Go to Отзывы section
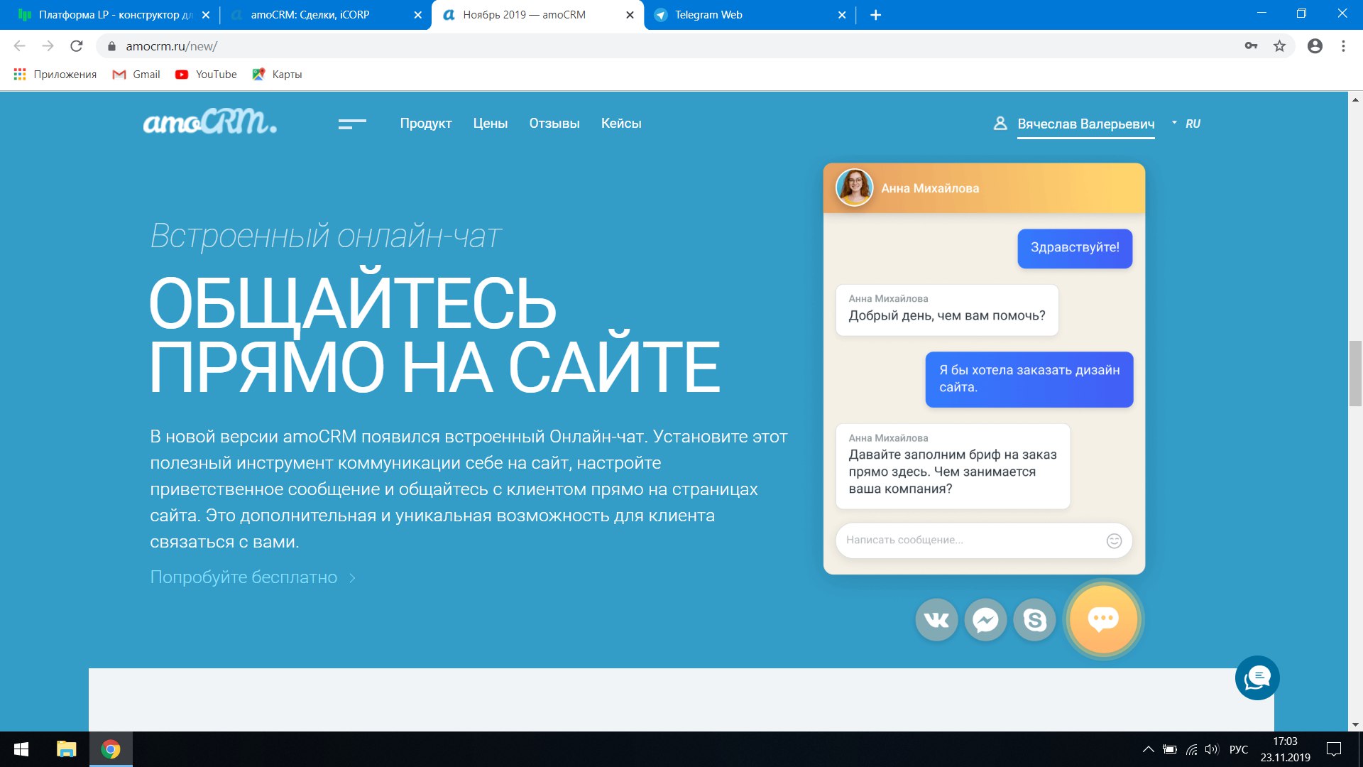Viewport: 1363px width, 767px height. 554,123
